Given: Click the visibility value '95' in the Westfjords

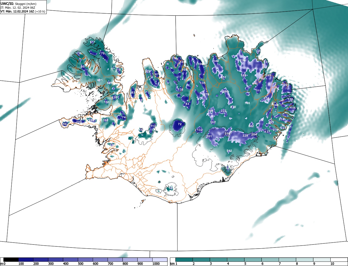Looking at the screenshot, I should [83, 67].
